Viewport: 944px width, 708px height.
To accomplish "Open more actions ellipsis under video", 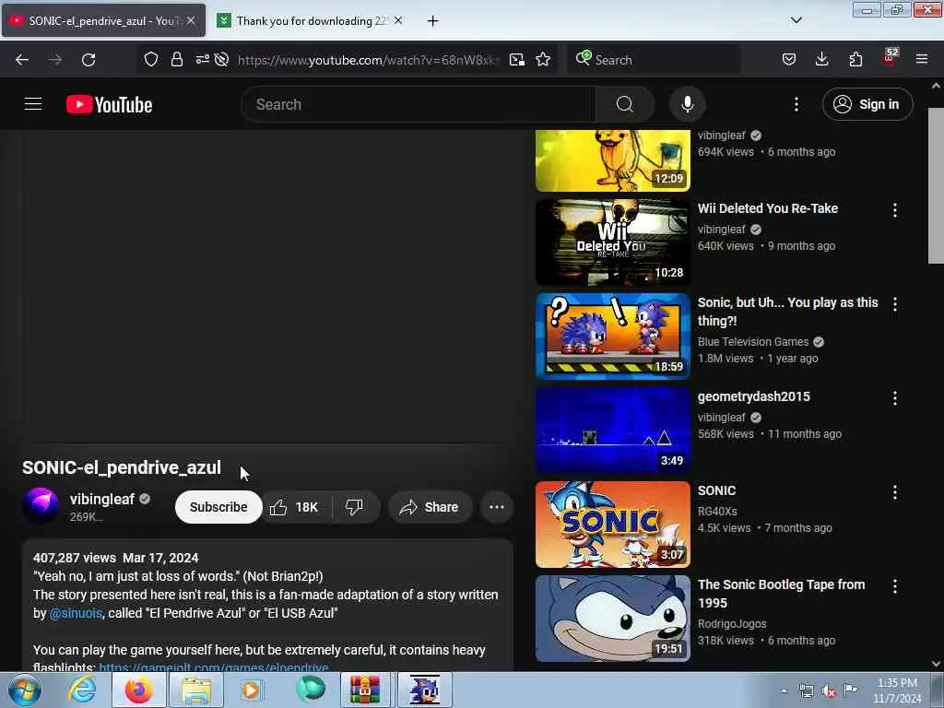I will point(497,507).
